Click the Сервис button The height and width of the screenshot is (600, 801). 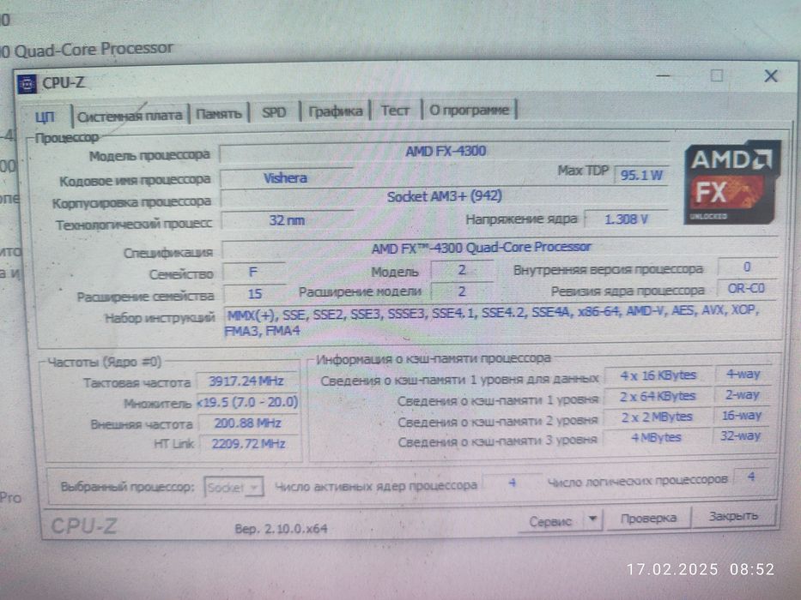click(550, 521)
